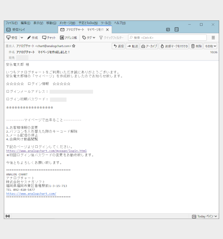
Task: Open the アドレス帳 address book
Action: 68,38
